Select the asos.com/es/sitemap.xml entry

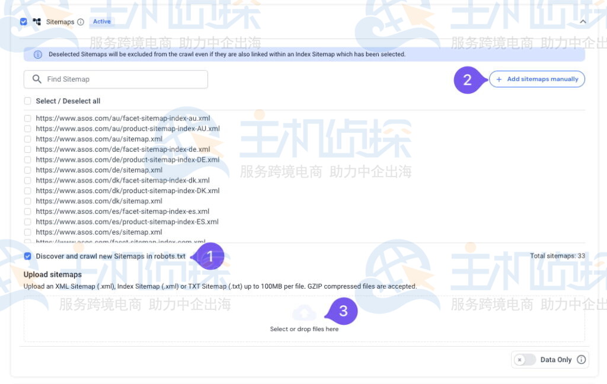click(x=27, y=232)
